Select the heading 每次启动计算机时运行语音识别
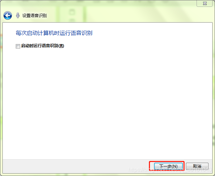 [x=54, y=33]
